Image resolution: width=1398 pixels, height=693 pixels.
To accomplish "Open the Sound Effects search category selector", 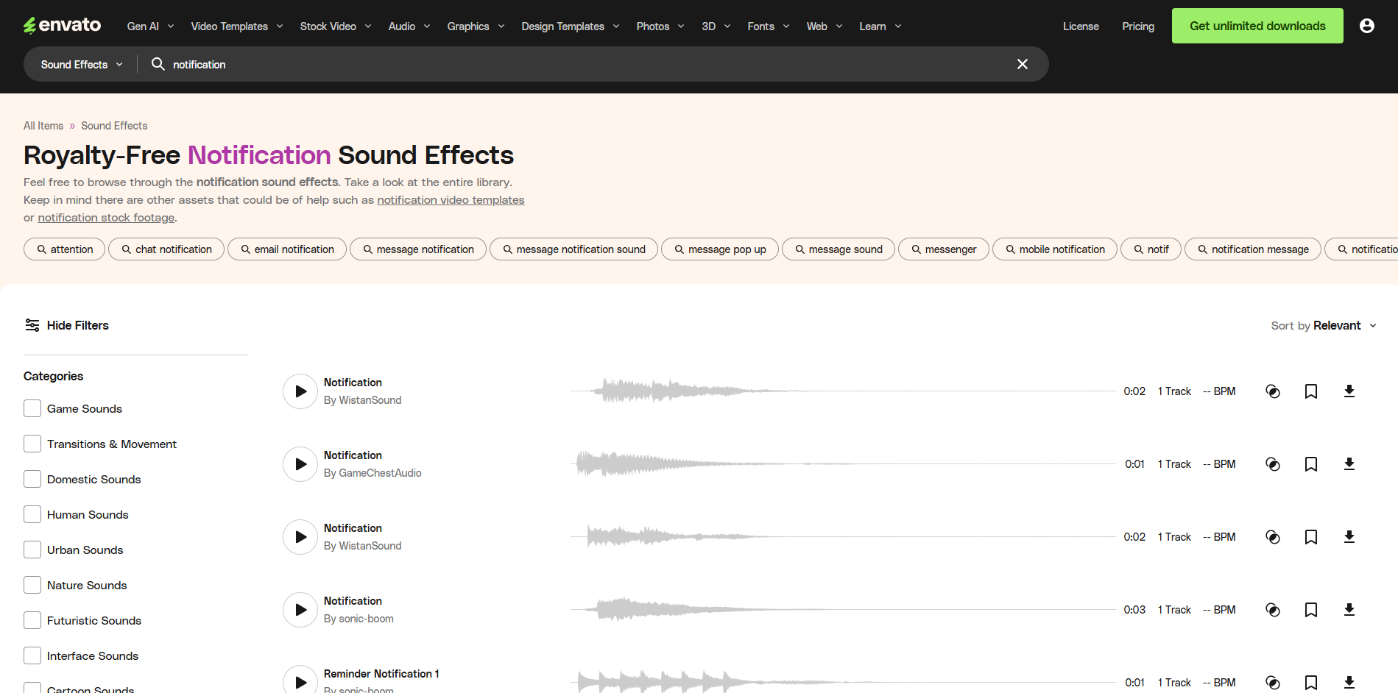I will click(80, 64).
